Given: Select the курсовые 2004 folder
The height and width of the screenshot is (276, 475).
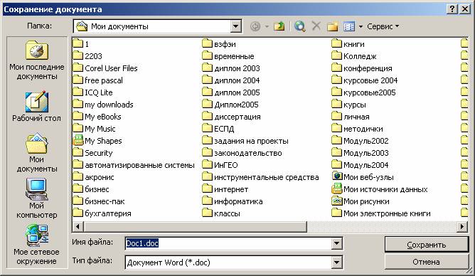Looking at the screenshot, I should [365, 80].
